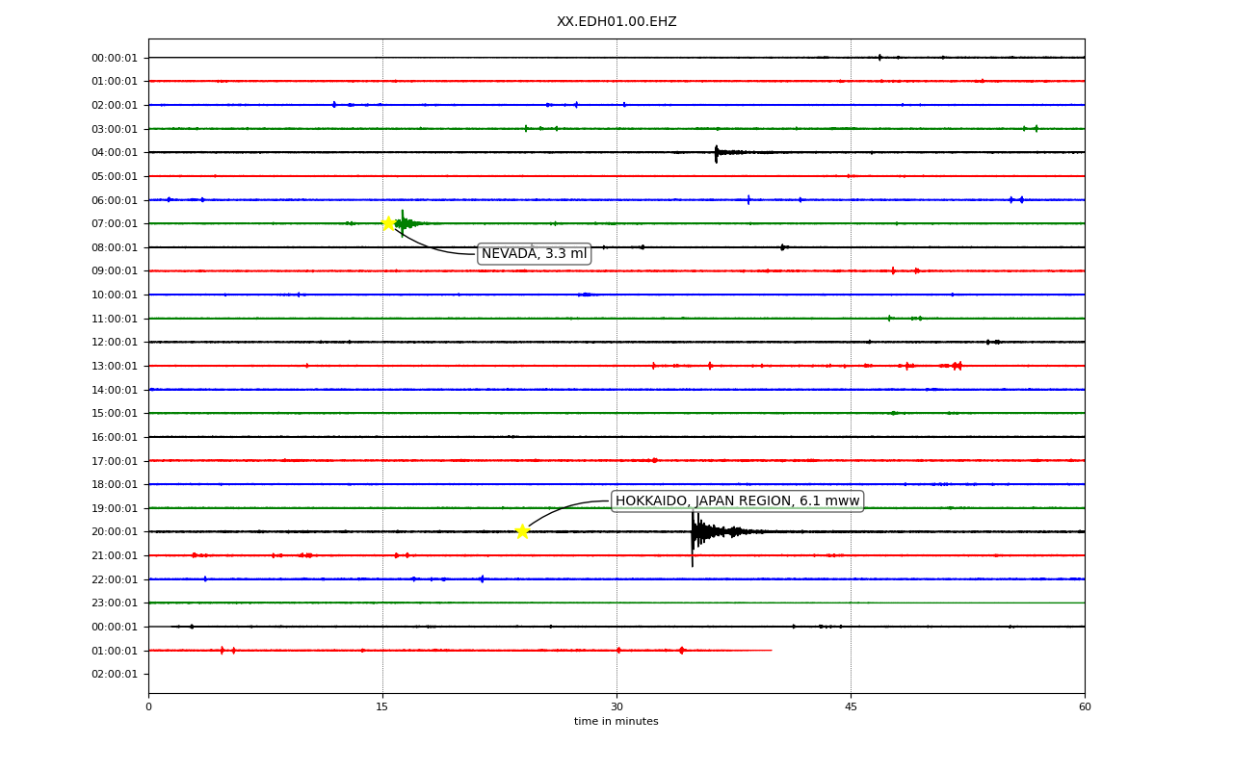Click the "time in minutes" axis label
Image resolution: width=1233 pixels, height=770 pixels.
pyautogui.click(x=616, y=722)
